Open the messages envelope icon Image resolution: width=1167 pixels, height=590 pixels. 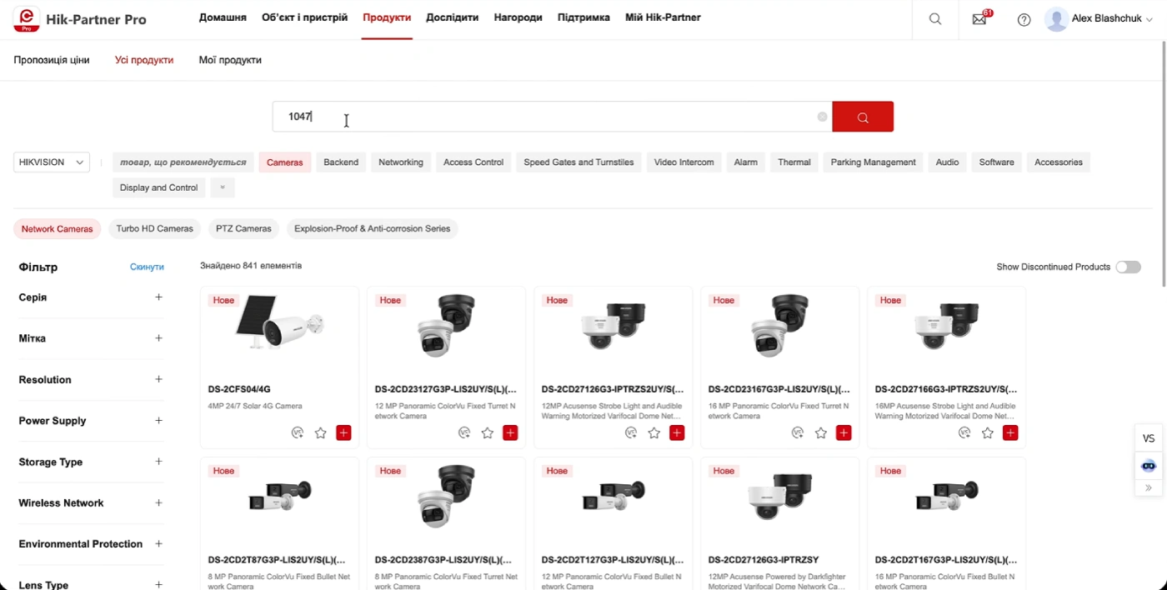click(979, 19)
